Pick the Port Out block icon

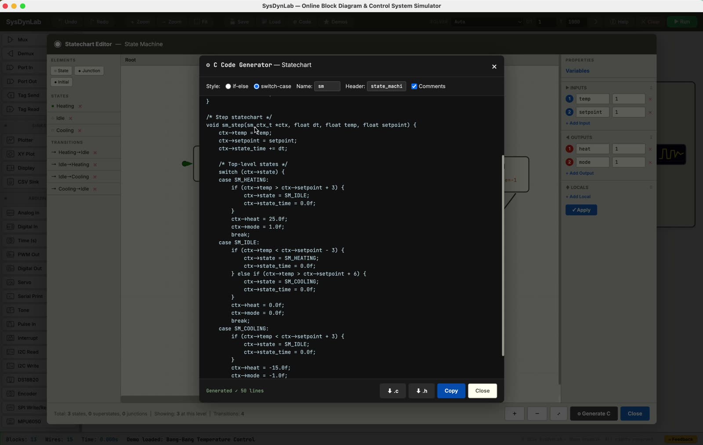tap(10, 82)
